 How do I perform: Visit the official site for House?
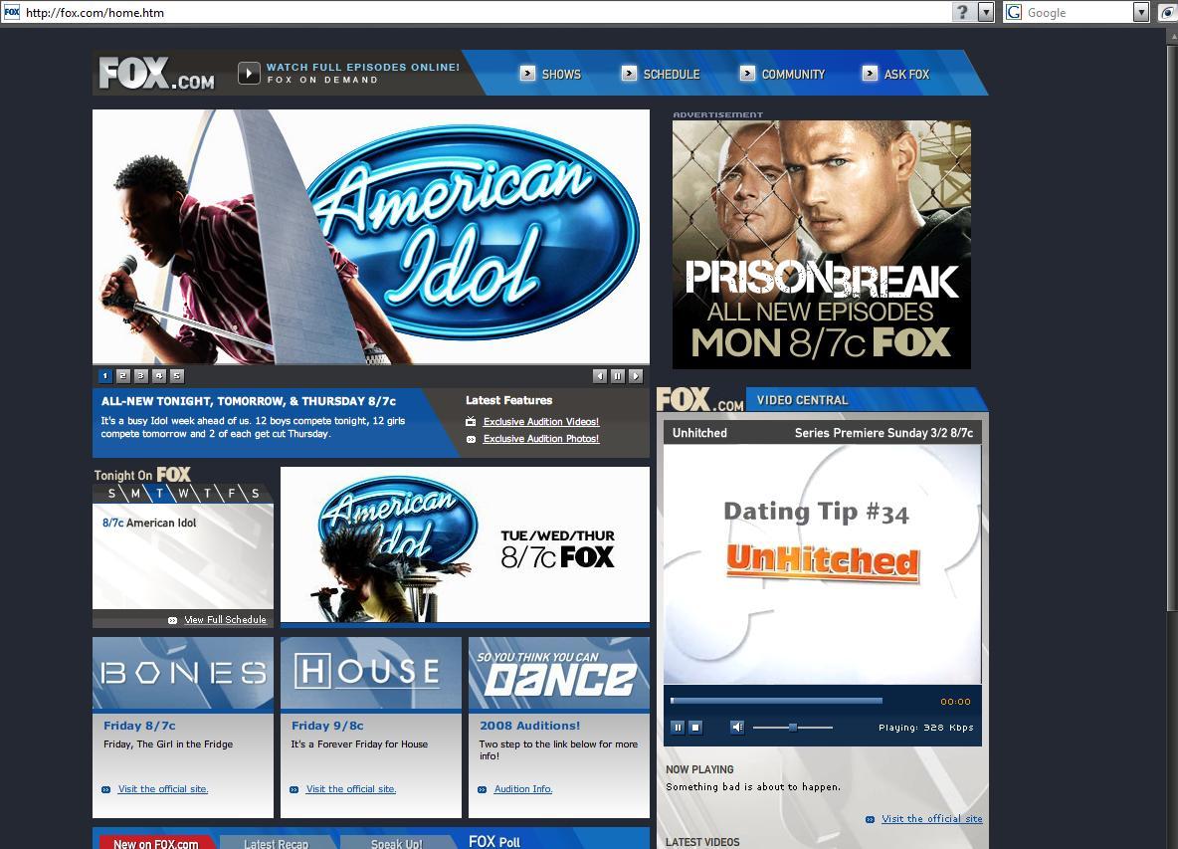coord(351,789)
